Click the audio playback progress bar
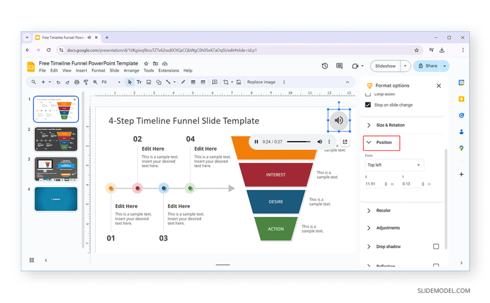 (299, 142)
